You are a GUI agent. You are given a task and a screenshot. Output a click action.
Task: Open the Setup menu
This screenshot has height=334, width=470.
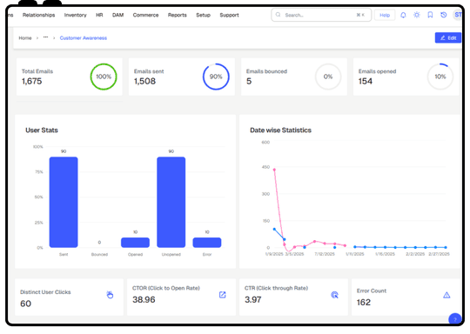coord(203,15)
